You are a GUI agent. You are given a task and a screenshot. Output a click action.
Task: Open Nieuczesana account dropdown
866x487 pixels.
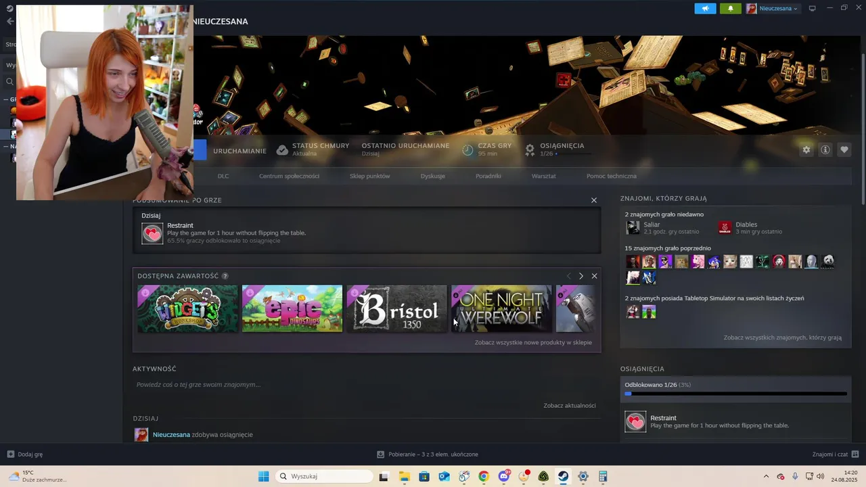click(x=772, y=9)
